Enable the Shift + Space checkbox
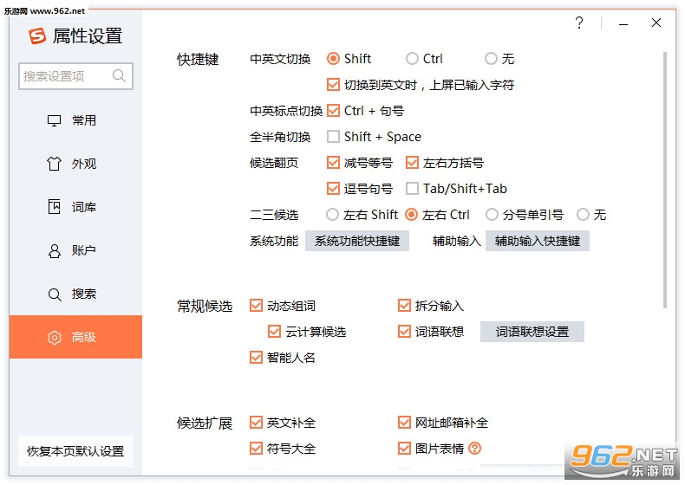This screenshot has height=485, width=685. click(x=333, y=137)
